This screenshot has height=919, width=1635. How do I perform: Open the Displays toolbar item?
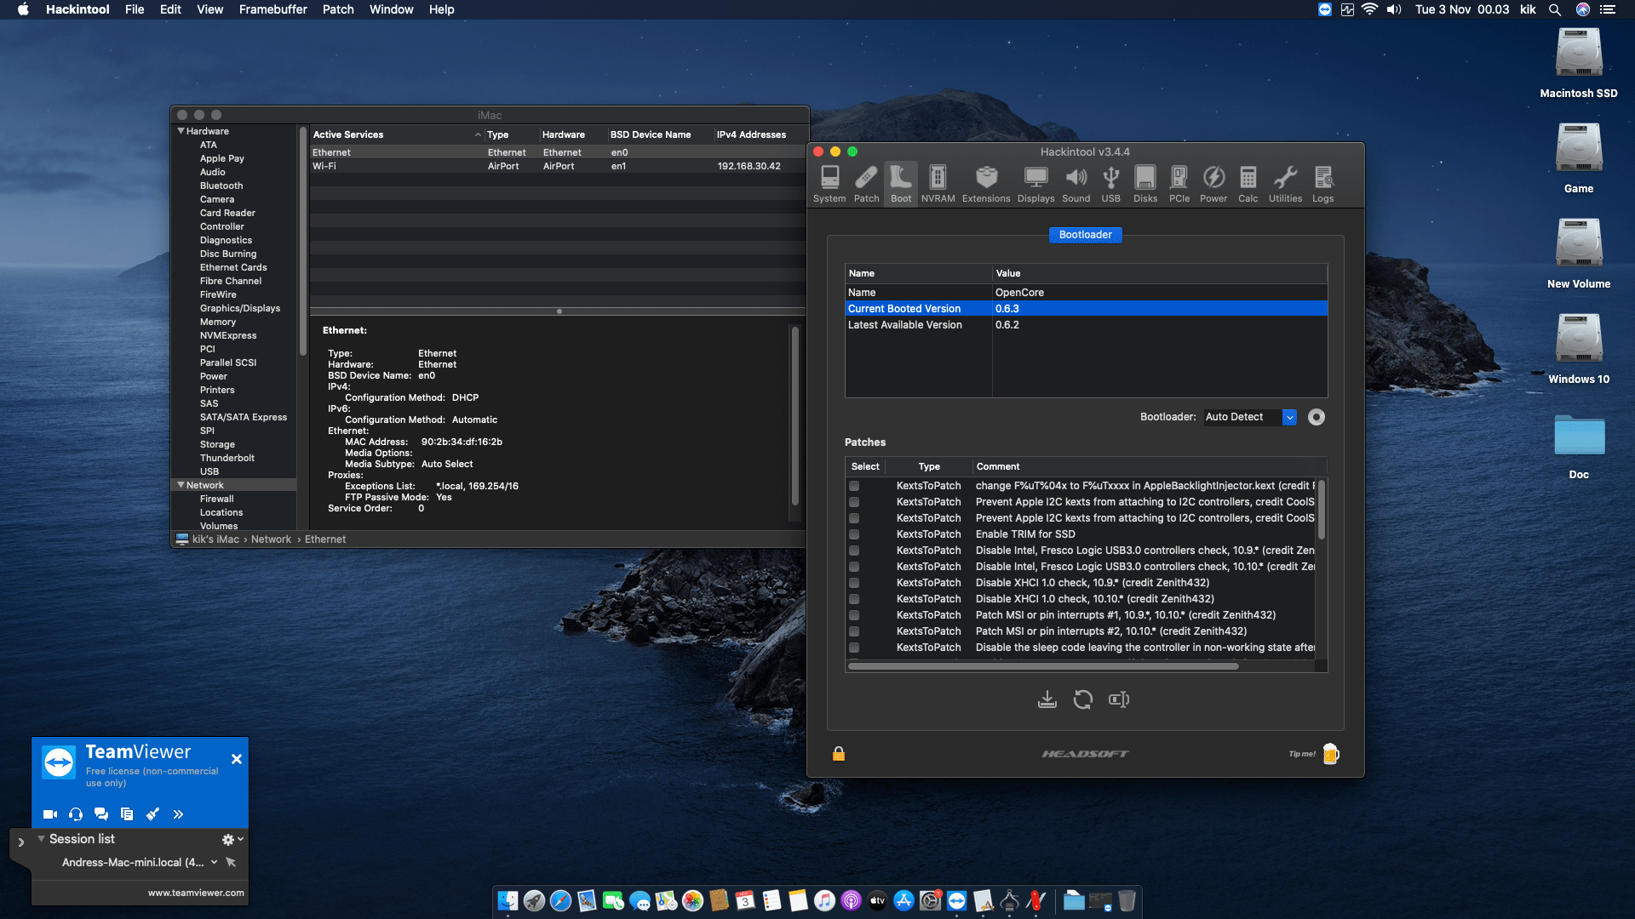click(1035, 184)
